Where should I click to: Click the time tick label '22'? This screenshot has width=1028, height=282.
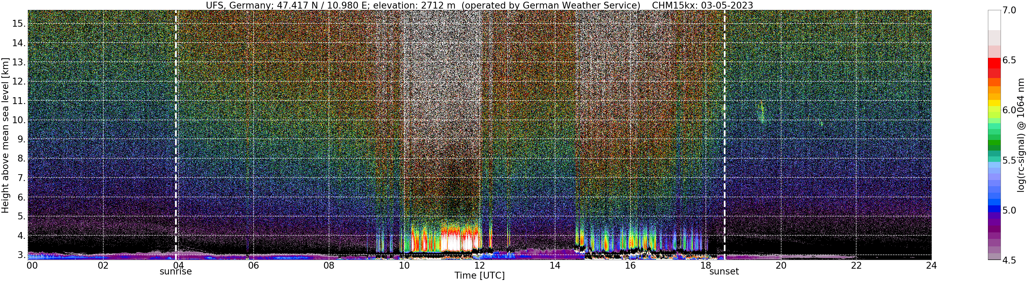856,266
